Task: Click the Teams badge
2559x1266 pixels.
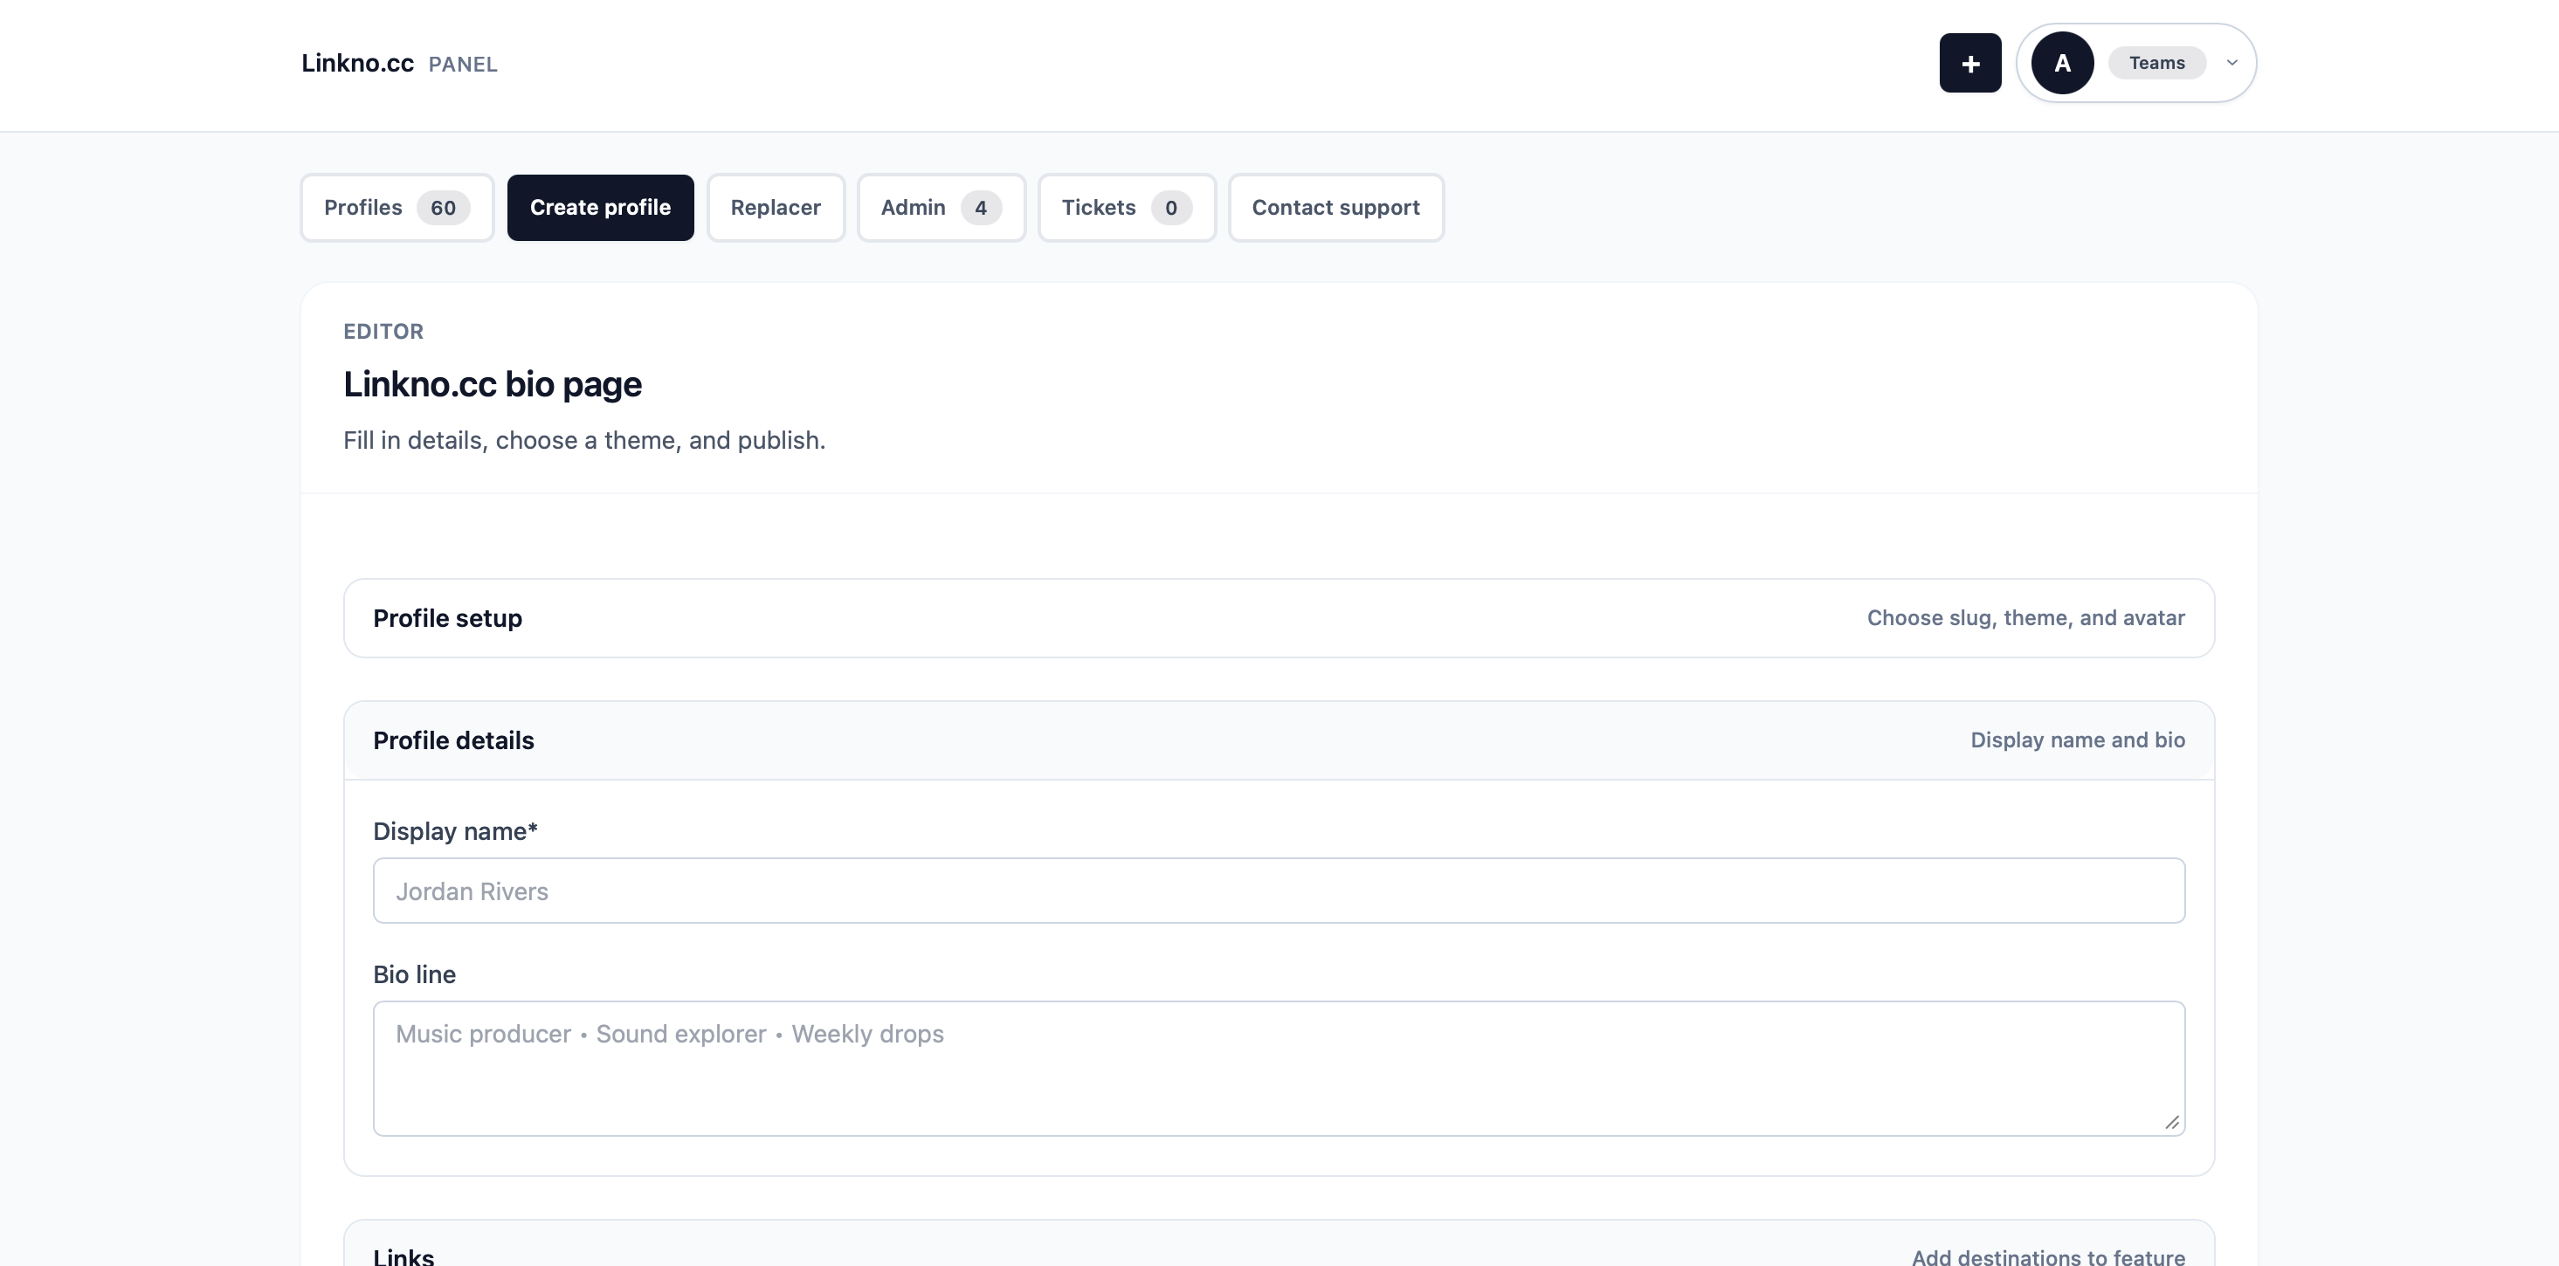Action: pos(2155,63)
